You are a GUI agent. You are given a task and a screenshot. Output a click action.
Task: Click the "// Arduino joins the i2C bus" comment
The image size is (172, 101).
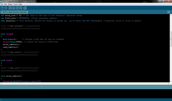[x=43, y=39]
